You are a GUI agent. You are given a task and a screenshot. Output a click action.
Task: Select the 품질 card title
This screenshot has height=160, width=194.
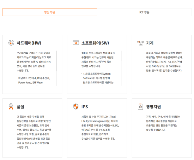[x=21, y=107]
